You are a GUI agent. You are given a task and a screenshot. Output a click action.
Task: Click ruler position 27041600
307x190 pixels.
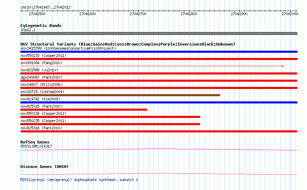pyautogui.click(x=88, y=14)
